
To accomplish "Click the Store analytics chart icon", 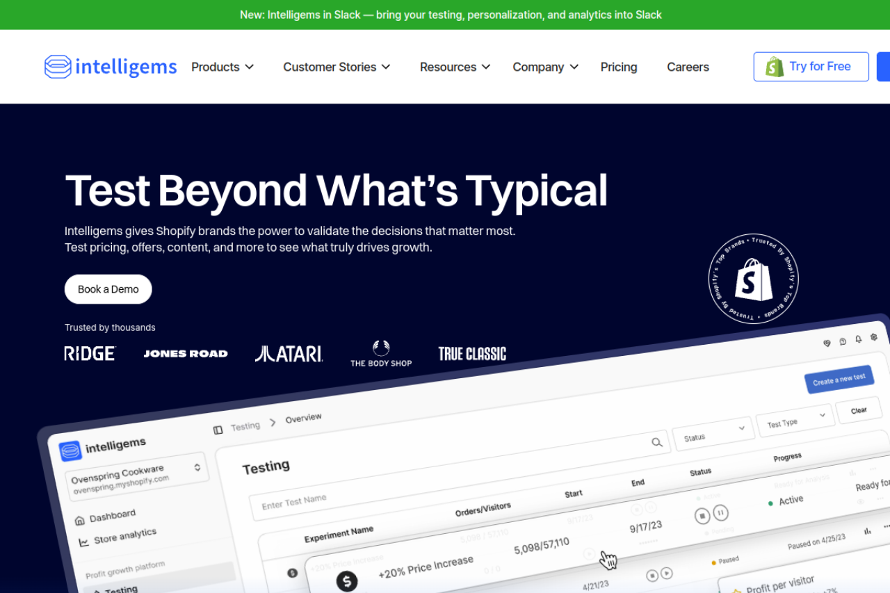I will tap(83, 542).
